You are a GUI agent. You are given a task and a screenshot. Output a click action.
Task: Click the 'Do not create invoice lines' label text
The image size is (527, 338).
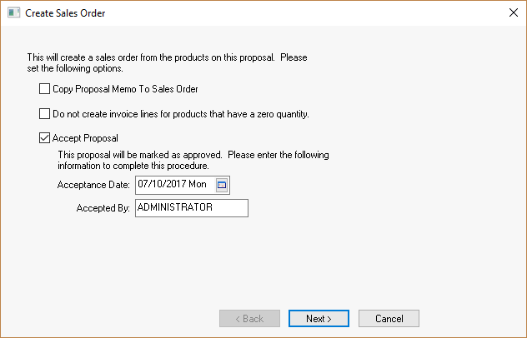[181, 114]
